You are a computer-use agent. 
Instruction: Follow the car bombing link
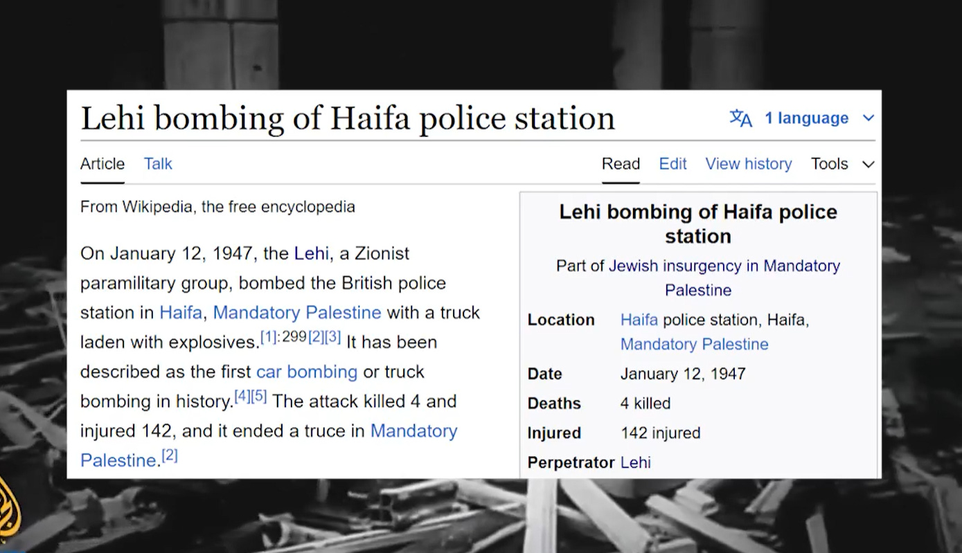307,372
